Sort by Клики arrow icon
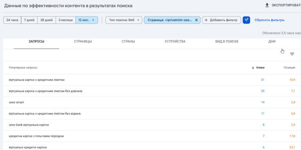The image size is (301, 150). click(253, 67)
